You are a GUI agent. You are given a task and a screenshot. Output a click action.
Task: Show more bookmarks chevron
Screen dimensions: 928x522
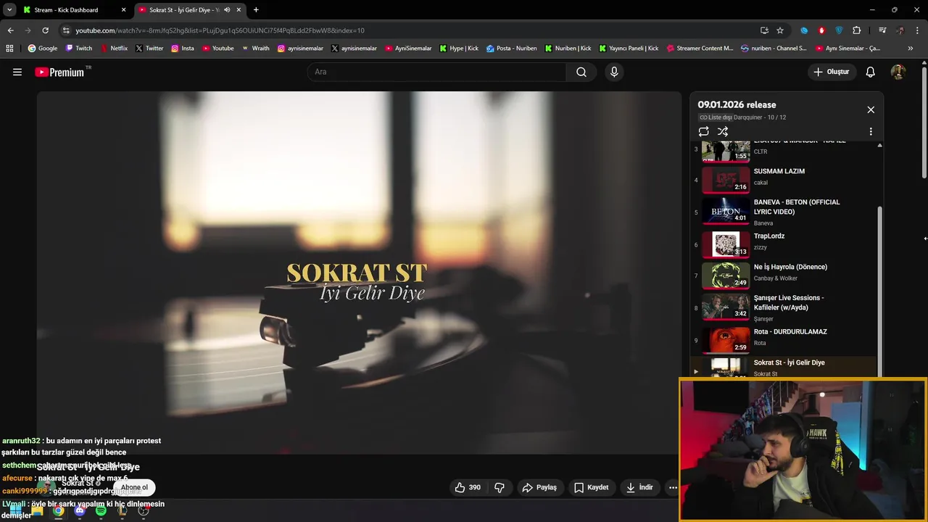point(911,49)
